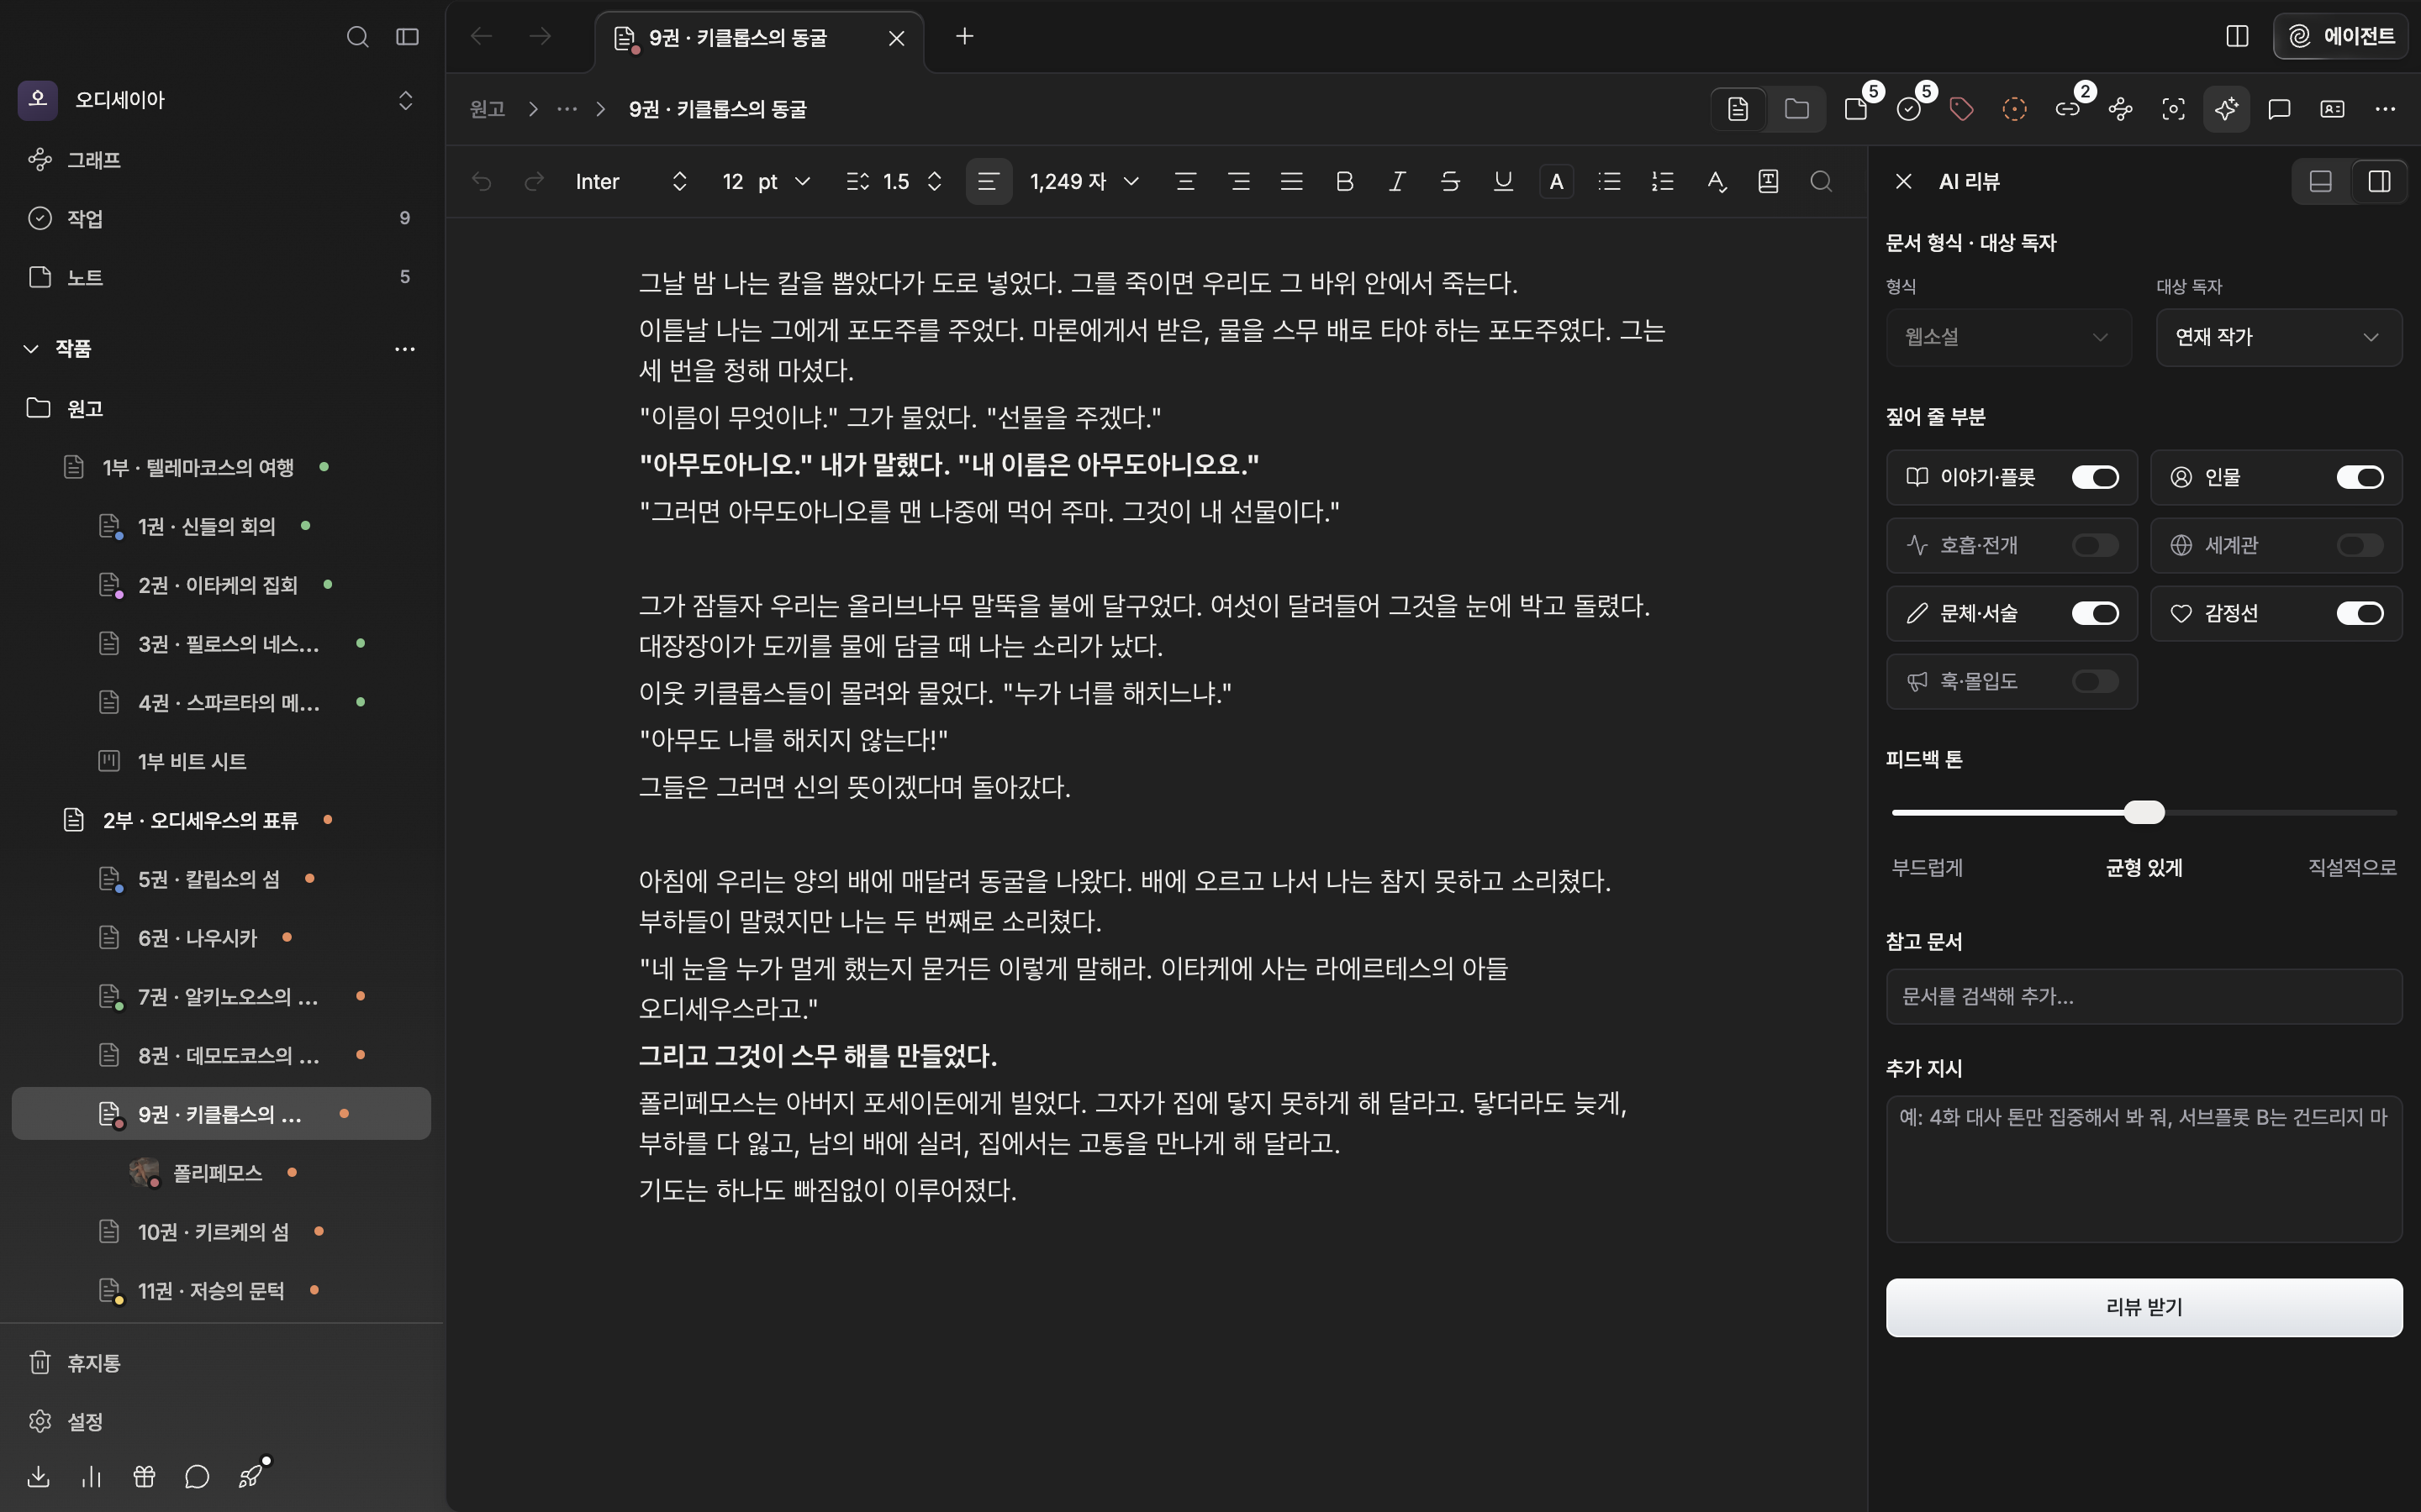Switch to folder view mode
The width and height of the screenshot is (2421, 1512).
click(x=1796, y=109)
